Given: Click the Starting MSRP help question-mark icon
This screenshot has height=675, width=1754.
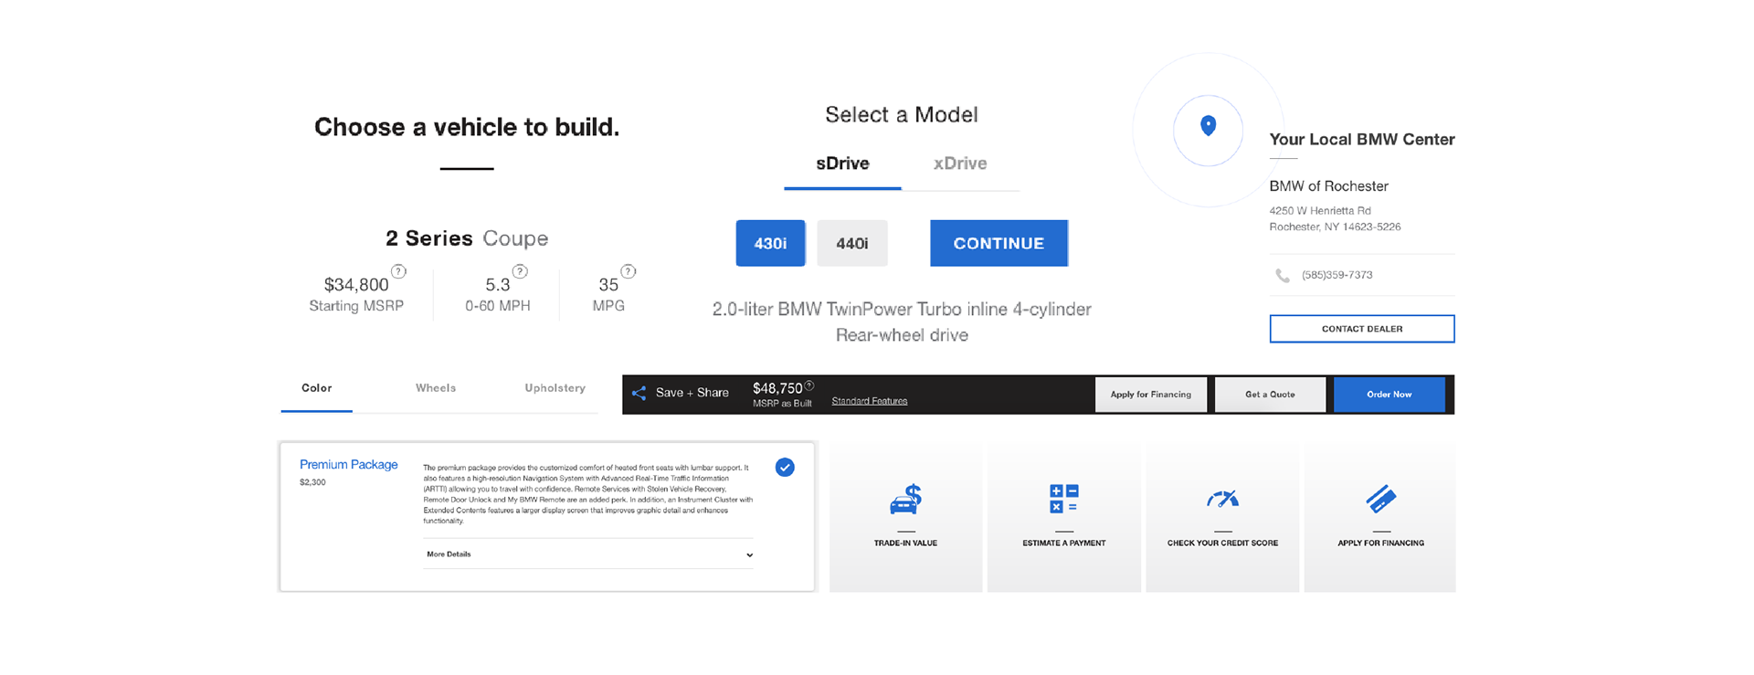Looking at the screenshot, I should pyautogui.click(x=398, y=271).
